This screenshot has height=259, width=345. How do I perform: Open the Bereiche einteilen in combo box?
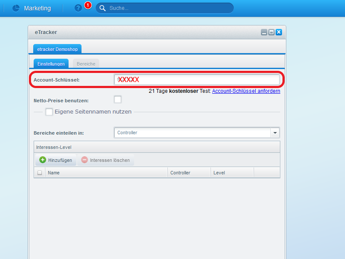click(197, 133)
